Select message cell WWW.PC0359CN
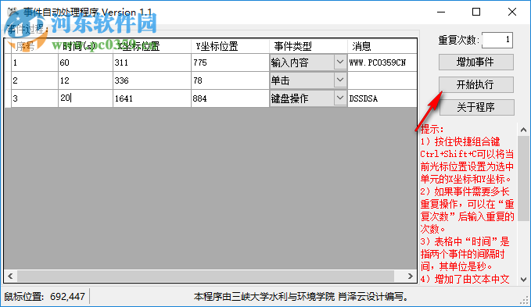Viewport: 531px width, 307px height. tap(382, 62)
